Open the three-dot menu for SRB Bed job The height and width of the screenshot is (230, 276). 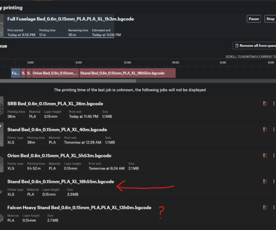point(274,103)
